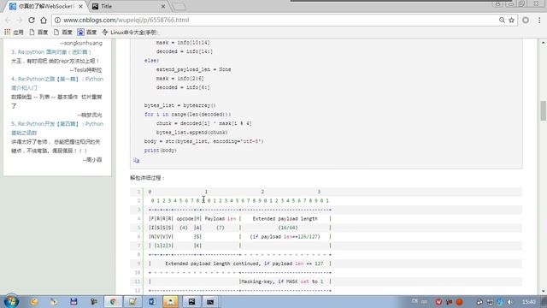Click the system clock in the taskbar
Viewport: 547px width, 308px height.
click(529, 302)
